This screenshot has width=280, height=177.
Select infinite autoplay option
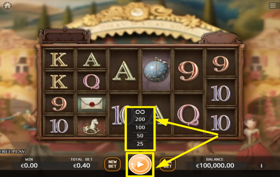(140, 112)
